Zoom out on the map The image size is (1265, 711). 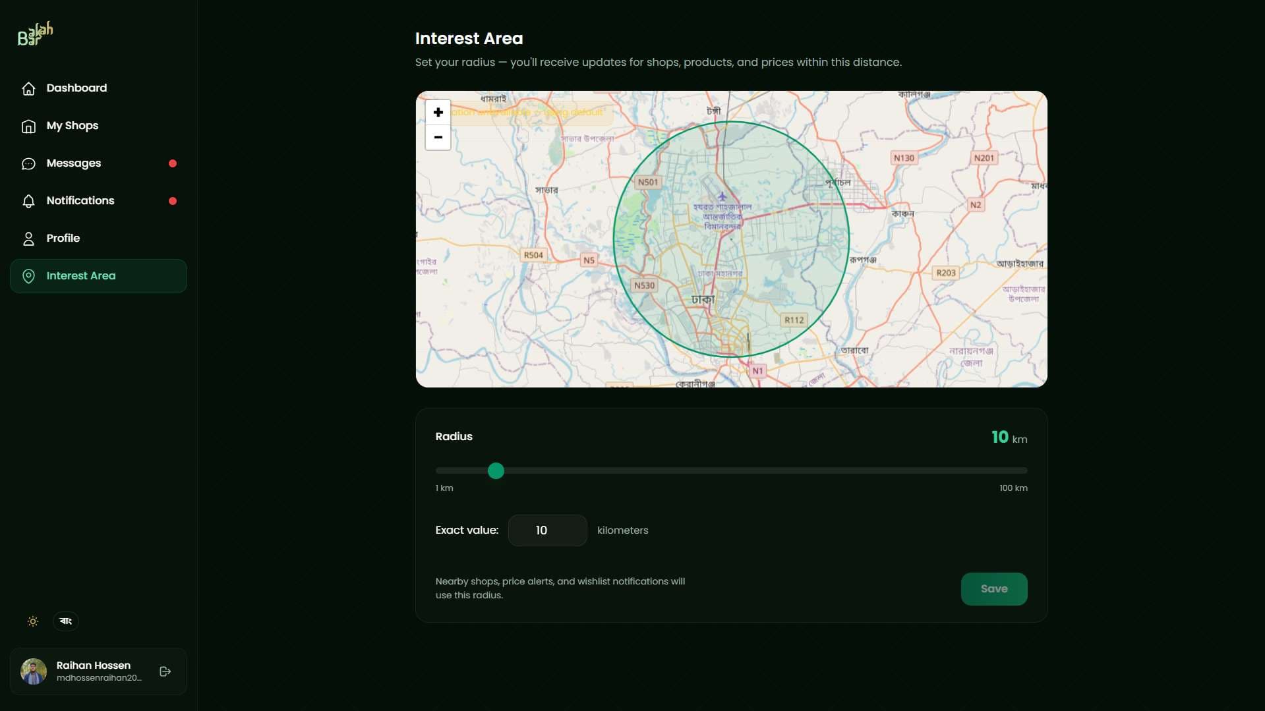click(438, 138)
